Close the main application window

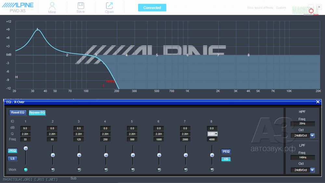tap(319, 7)
